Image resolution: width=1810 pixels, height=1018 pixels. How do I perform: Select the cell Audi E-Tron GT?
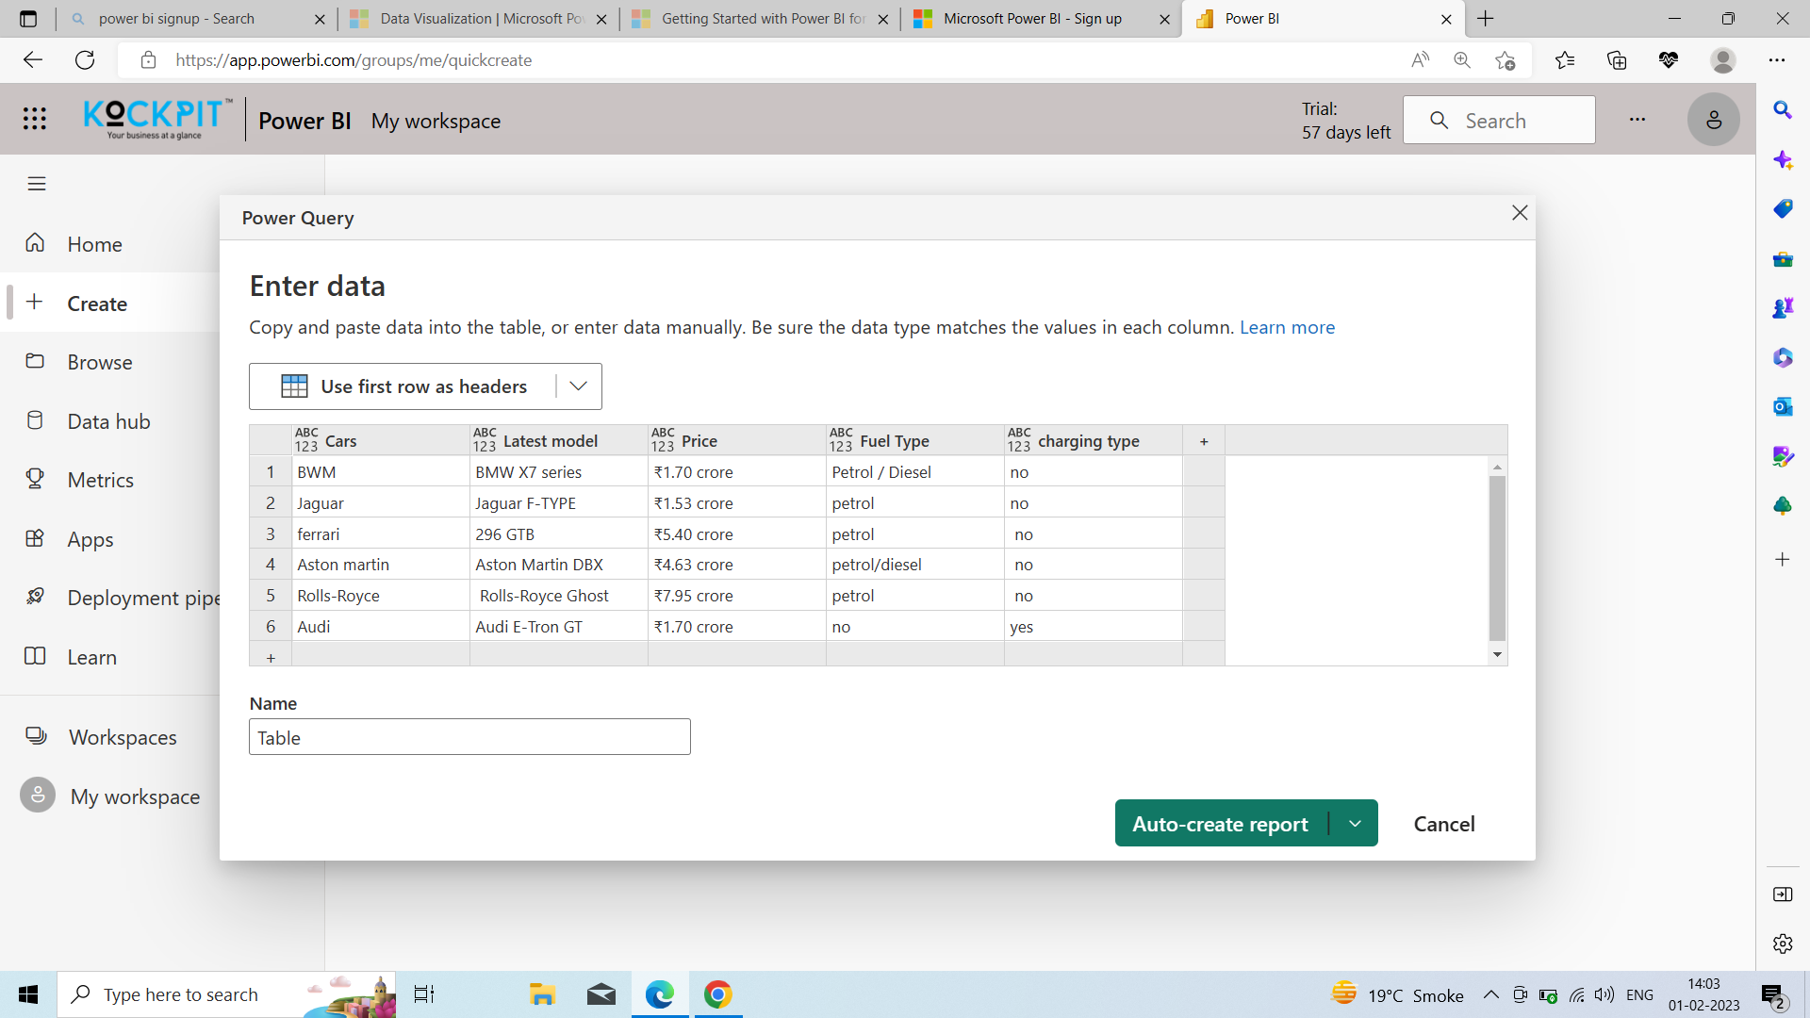(559, 627)
